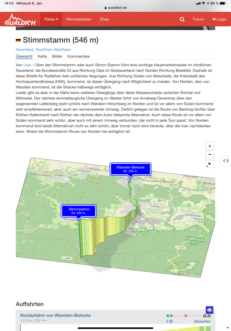Open the Shop menu item
The image size is (231, 331).
click(x=104, y=19)
